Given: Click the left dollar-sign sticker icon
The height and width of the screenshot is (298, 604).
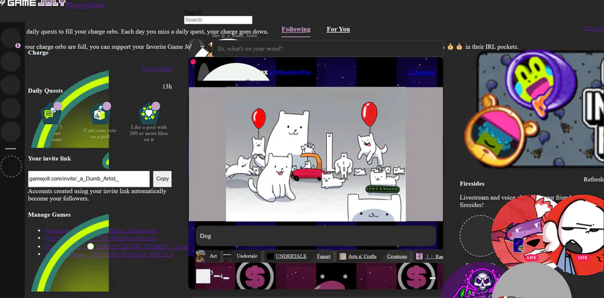Looking at the screenshot, I should coord(255,276).
